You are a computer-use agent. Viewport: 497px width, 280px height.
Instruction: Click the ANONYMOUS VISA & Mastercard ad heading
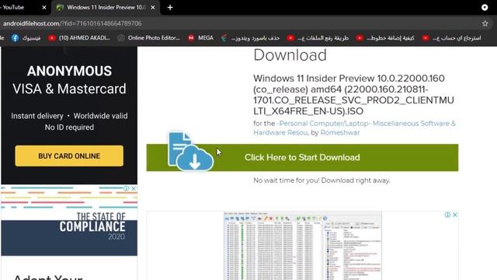(69, 80)
